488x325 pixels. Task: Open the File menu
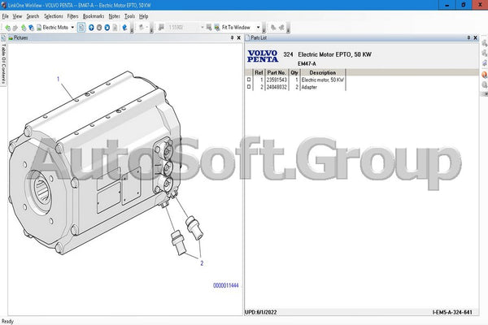(x=6, y=16)
